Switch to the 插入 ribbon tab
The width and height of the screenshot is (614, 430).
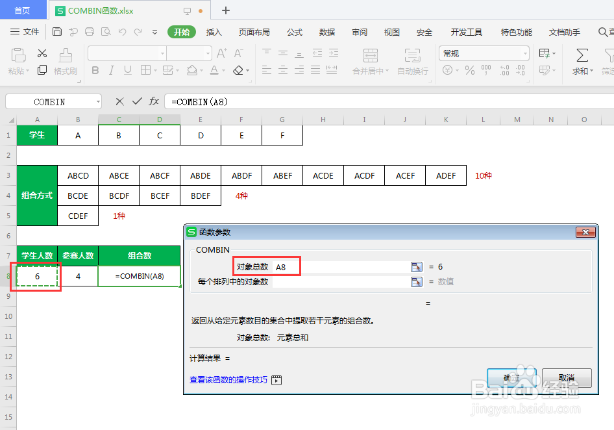click(214, 32)
